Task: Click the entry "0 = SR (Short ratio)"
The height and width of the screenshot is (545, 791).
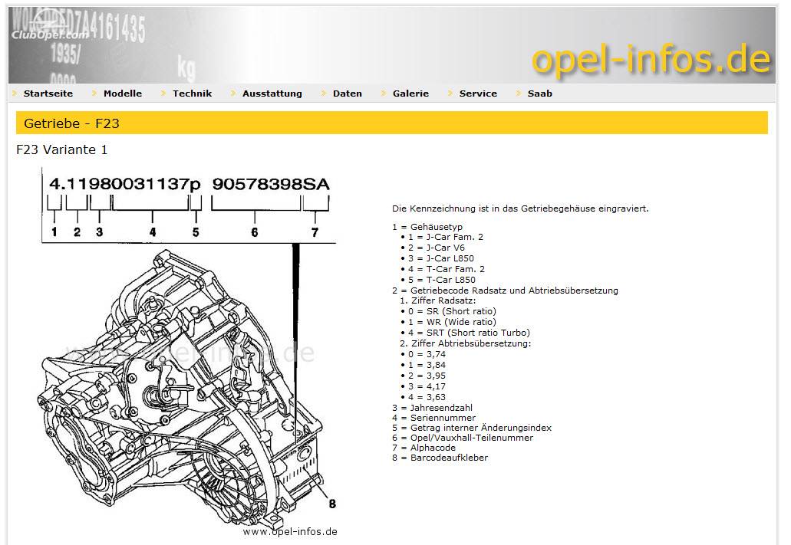Action: coord(452,311)
